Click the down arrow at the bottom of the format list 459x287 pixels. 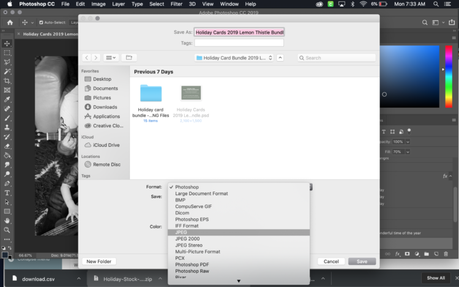click(239, 281)
